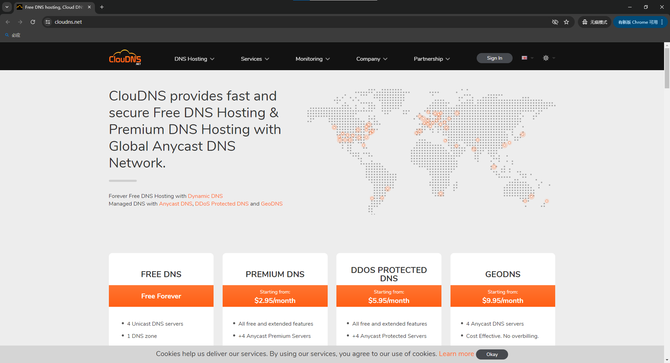Click the Learn more cookie link
Viewport: 670px width, 363px height.
[x=456, y=354]
